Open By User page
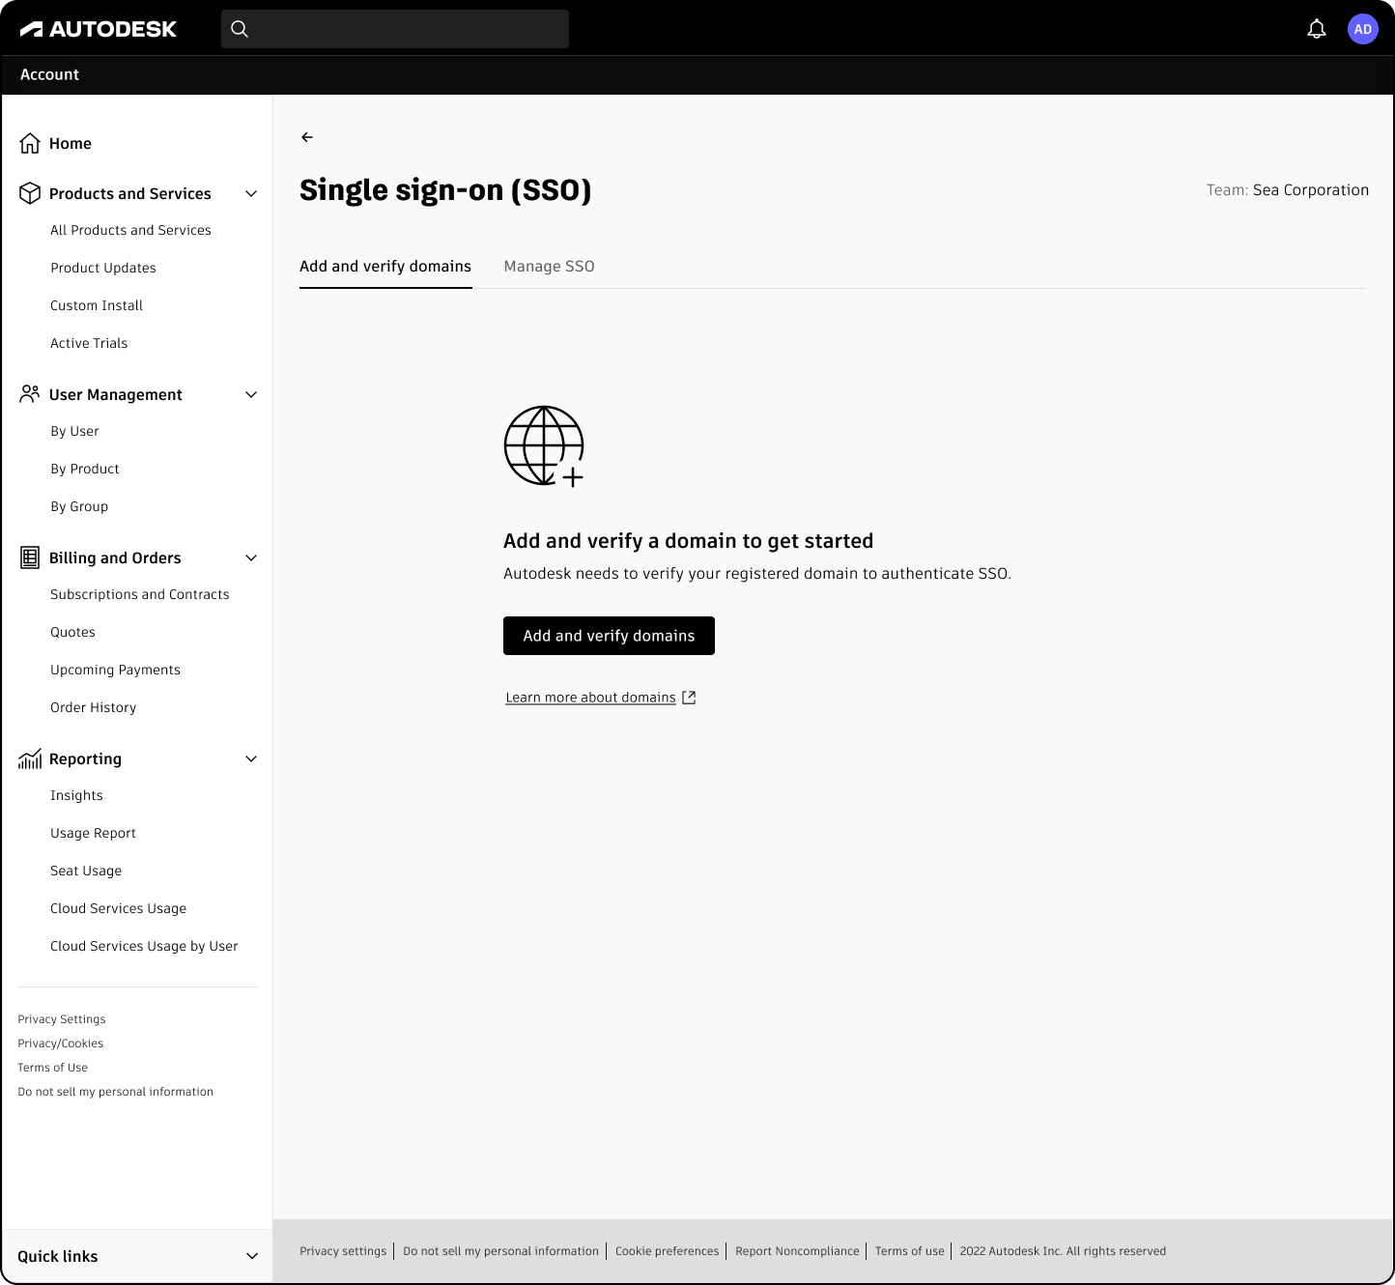This screenshot has height=1285, width=1395. [74, 431]
